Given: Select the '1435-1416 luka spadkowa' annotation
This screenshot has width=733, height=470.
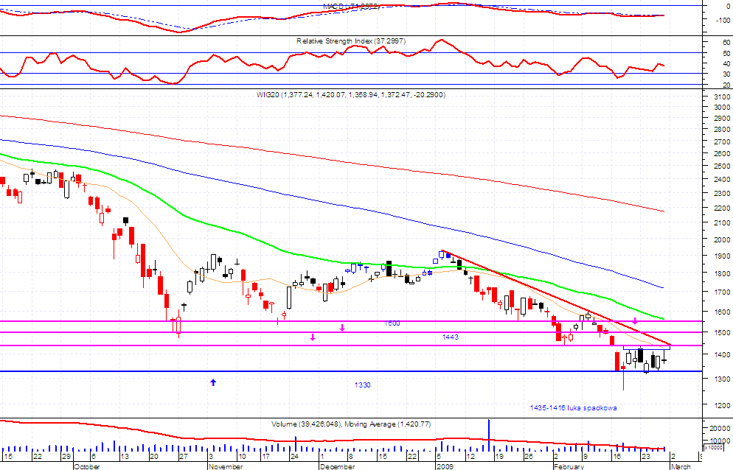Looking at the screenshot, I should click(x=573, y=408).
